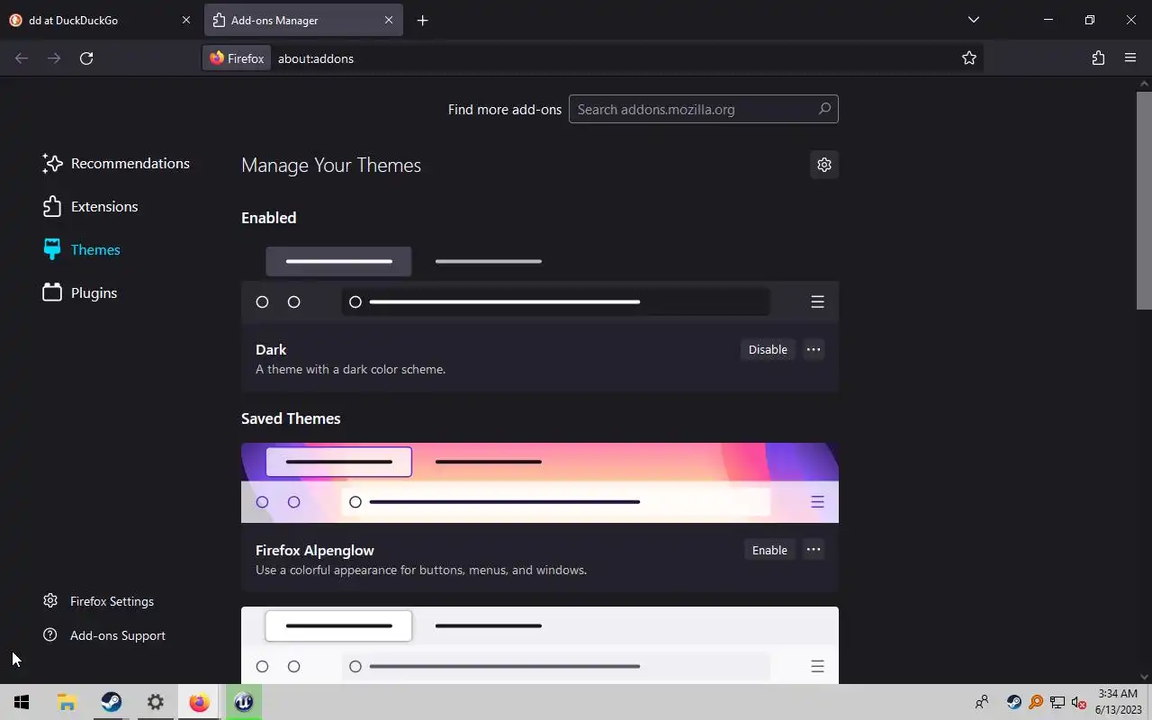Open more options for Firefox Alpenglow
The image size is (1152, 720).
click(x=814, y=550)
